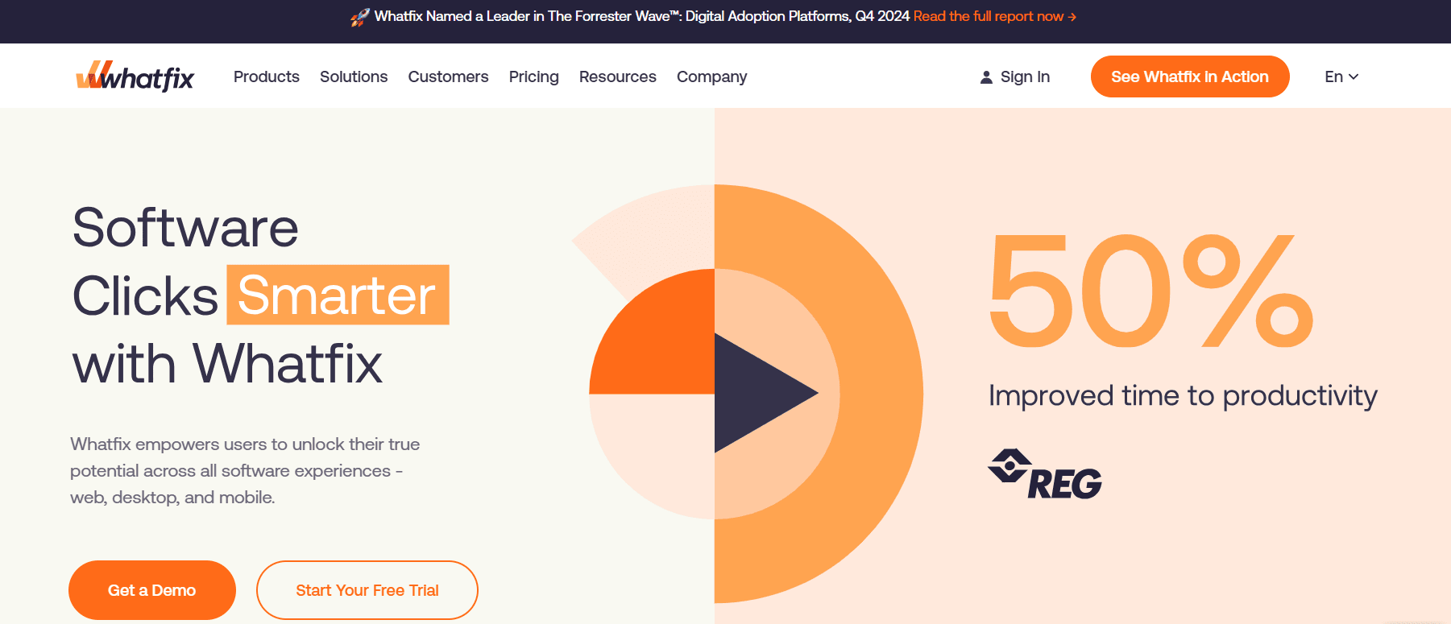1451x624 pixels.
Task: Click the highlighted word Smarter
Action: point(338,295)
